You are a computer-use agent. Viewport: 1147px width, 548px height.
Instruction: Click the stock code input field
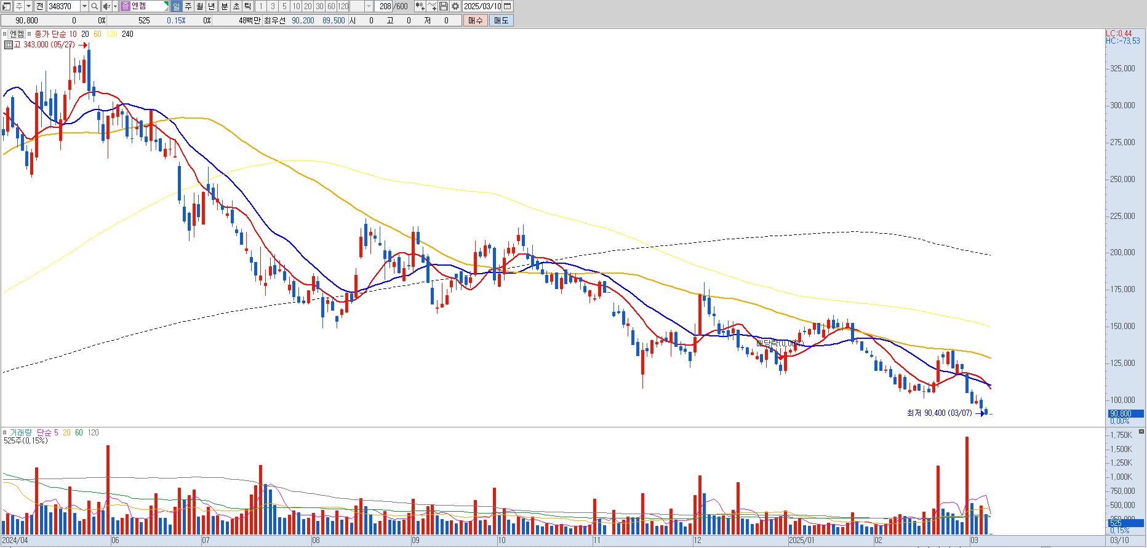click(63, 6)
